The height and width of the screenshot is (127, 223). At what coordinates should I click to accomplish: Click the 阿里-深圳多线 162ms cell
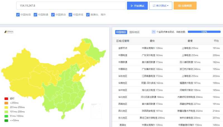coord(152,83)
